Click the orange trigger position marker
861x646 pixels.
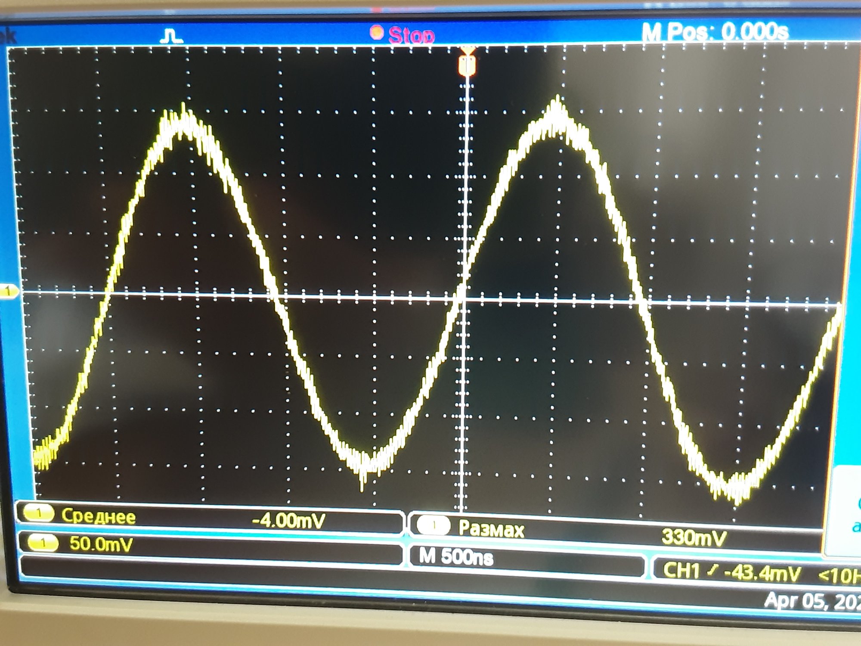(467, 65)
